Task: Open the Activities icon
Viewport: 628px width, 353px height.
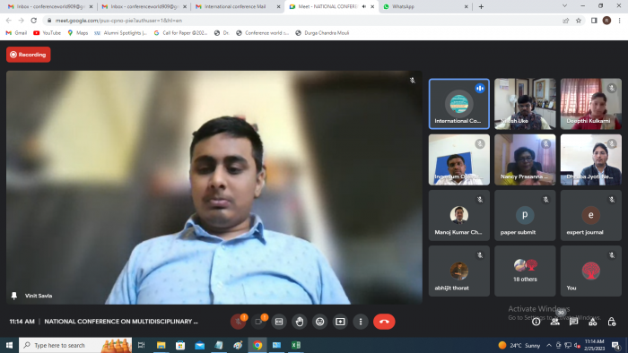Action: tap(593, 322)
